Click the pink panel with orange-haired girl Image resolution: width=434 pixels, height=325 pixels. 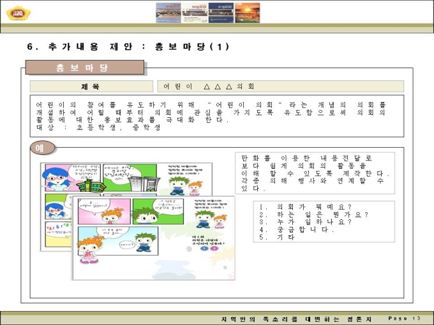tap(104, 212)
